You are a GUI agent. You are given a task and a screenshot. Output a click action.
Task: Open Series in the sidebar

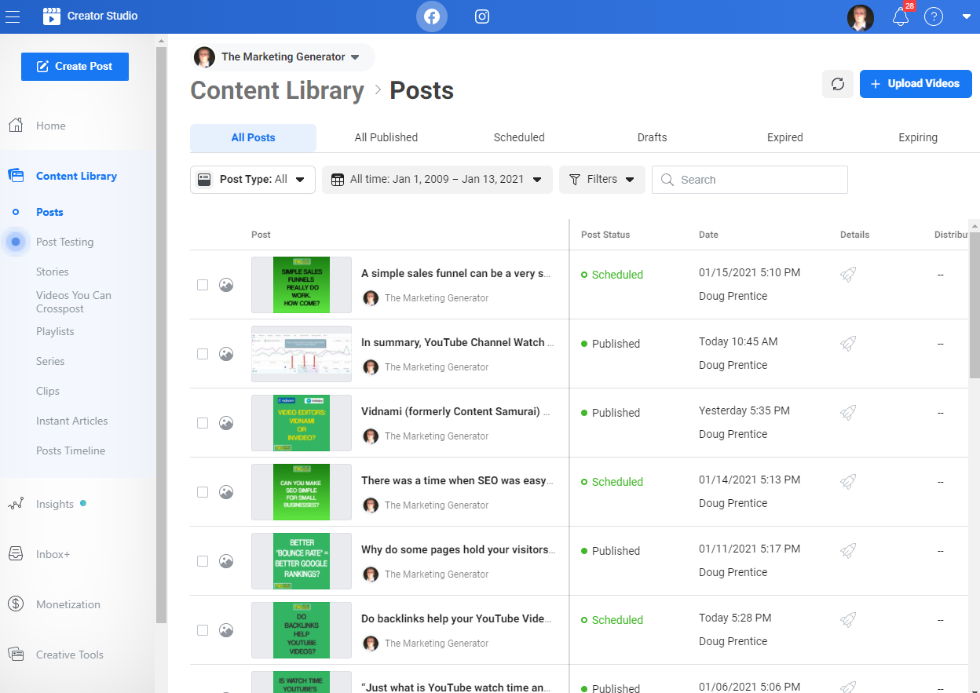50,361
